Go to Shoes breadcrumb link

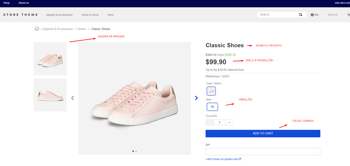click(x=82, y=29)
